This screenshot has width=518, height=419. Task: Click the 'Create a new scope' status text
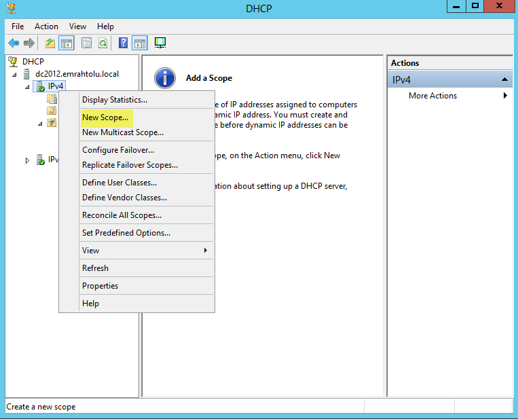(x=41, y=407)
